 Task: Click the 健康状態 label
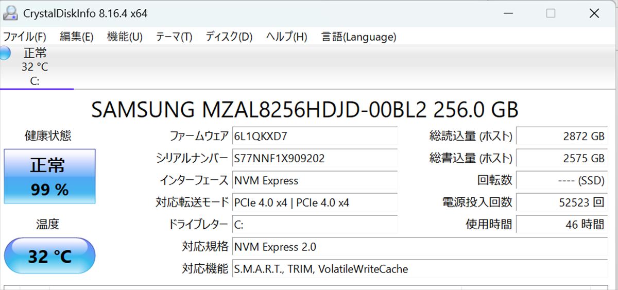pos(48,135)
